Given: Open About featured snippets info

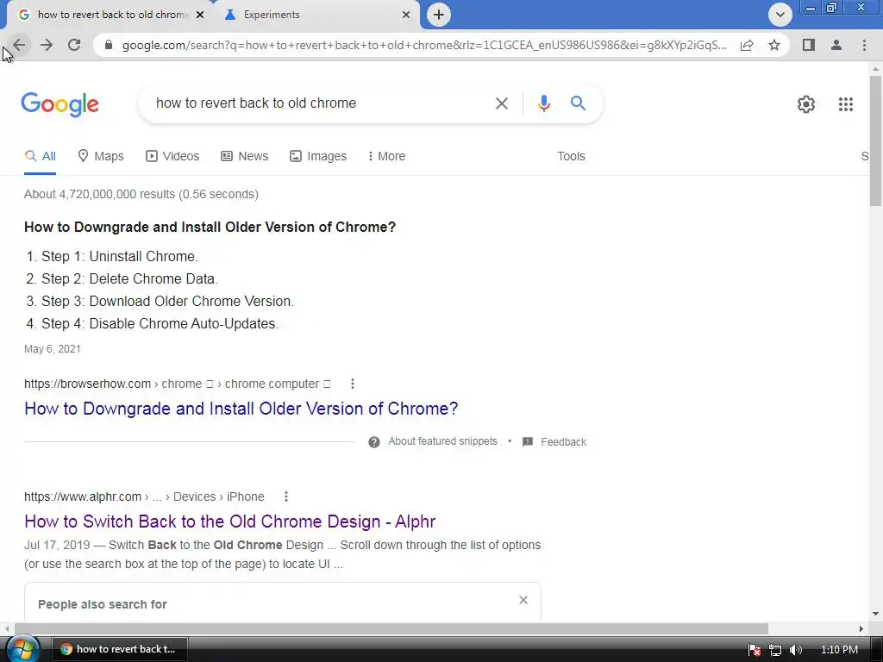Looking at the screenshot, I should (x=442, y=441).
